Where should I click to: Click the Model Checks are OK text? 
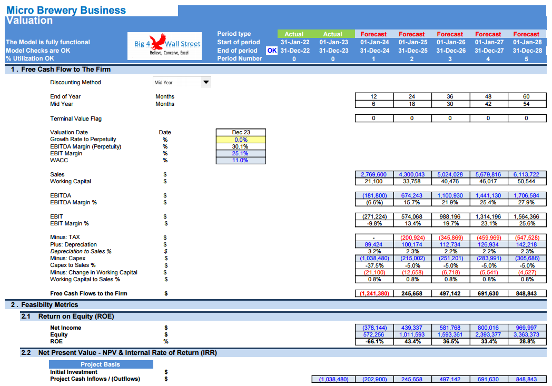[38, 51]
